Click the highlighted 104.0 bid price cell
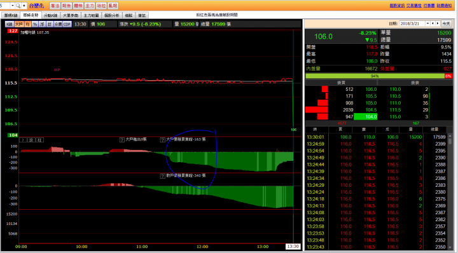 [365, 117]
